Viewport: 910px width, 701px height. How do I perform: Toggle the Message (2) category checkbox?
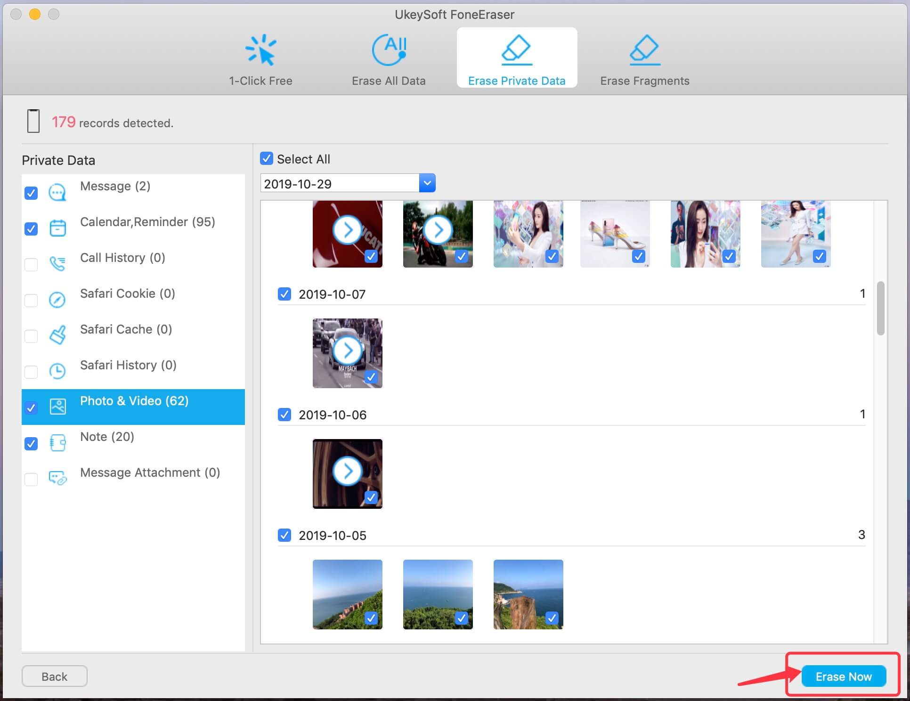pos(31,193)
